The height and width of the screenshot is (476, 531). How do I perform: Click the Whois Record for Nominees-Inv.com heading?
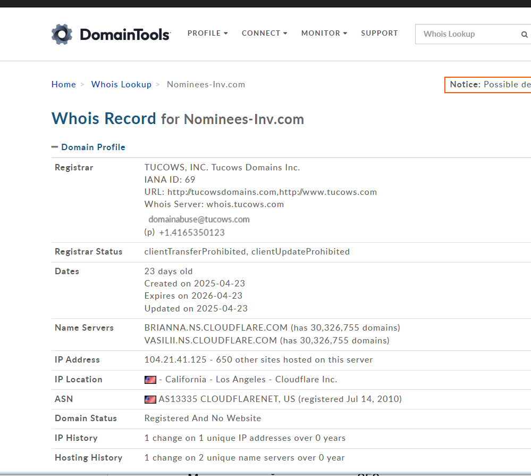178,119
